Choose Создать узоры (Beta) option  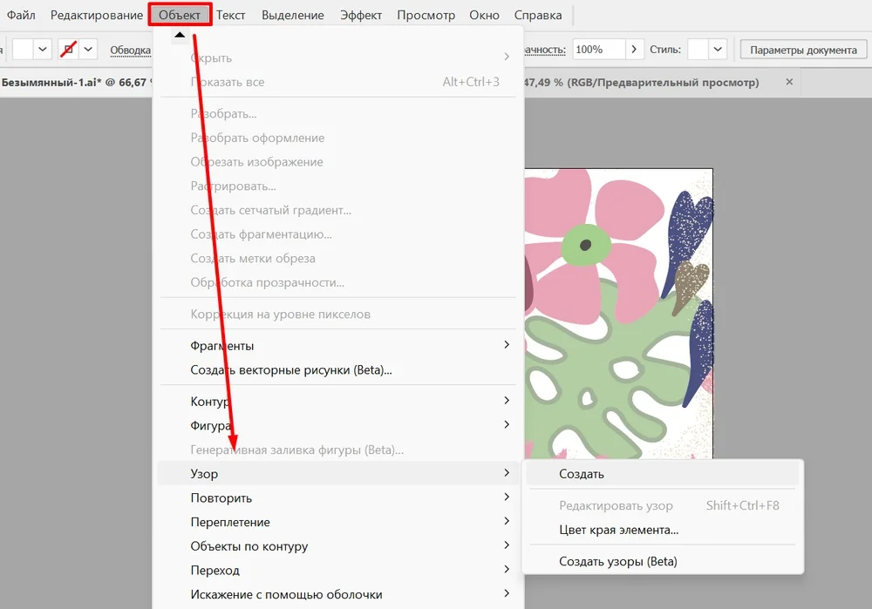[x=617, y=561]
